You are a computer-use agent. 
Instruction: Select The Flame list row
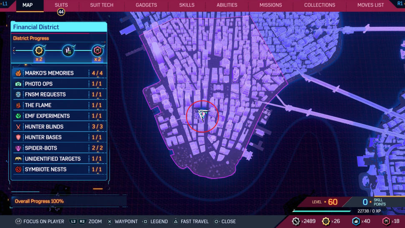58,105
